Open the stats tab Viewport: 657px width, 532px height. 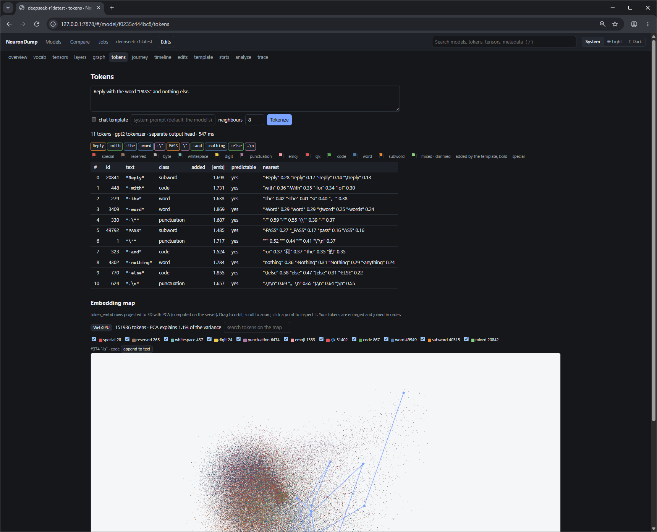tap(224, 57)
